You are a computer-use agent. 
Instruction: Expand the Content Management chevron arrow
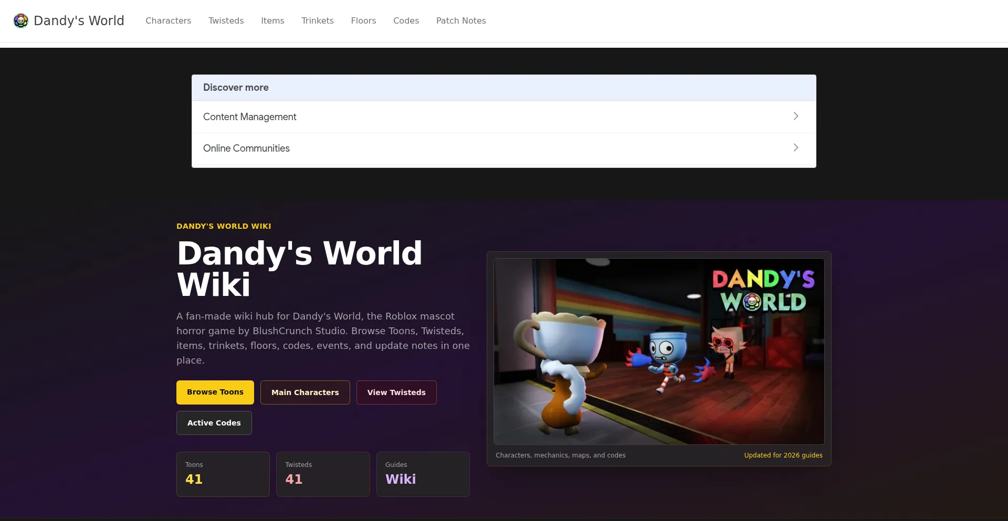(x=796, y=116)
